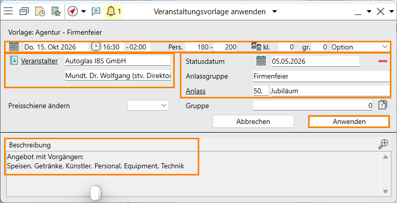The image size is (397, 203).
Task: Open the event date calendar icon
Action: (x=14, y=47)
